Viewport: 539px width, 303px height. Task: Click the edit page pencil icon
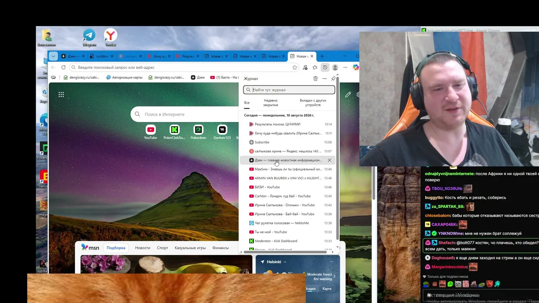tap(348, 95)
